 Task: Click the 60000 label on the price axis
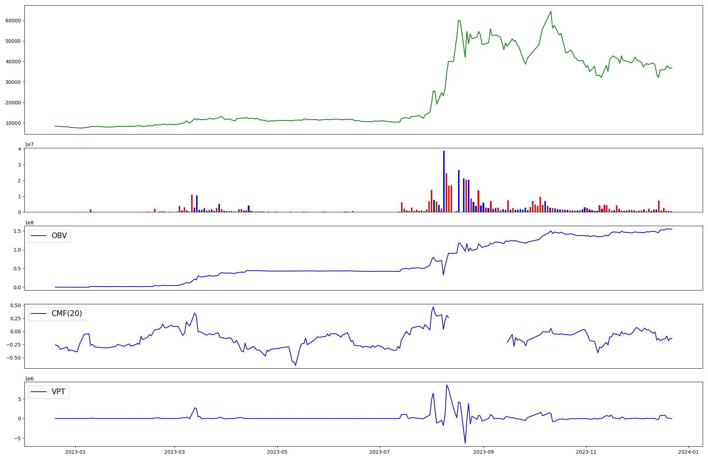click(x=13, y=21)
